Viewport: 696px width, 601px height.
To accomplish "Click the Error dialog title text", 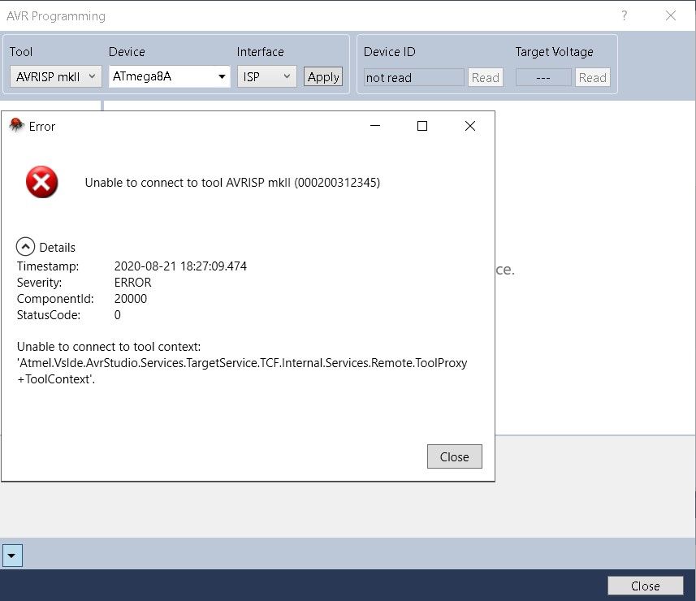I will [x=41, y=127].
